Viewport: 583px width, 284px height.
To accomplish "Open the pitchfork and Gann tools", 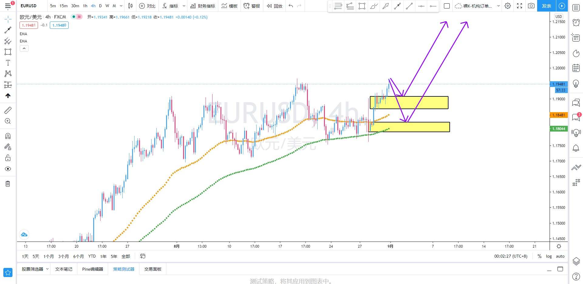I will [8, 41].
